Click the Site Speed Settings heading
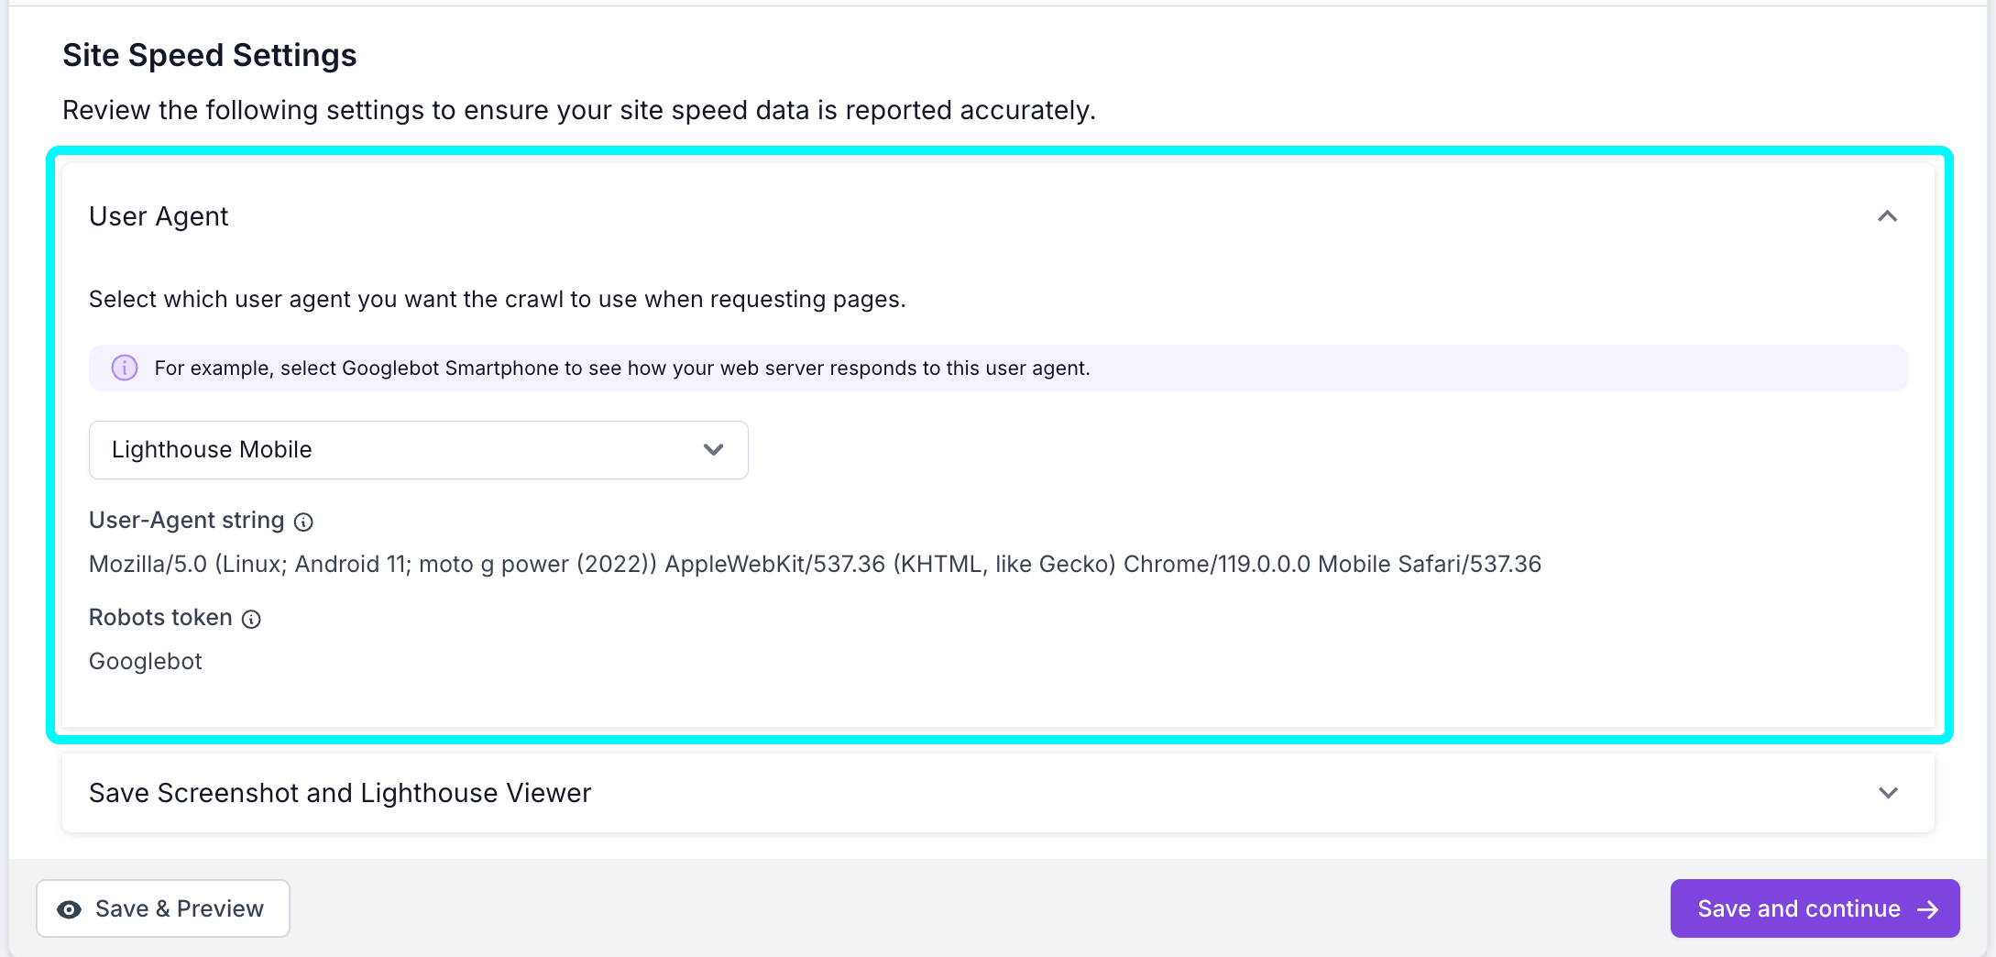 click(x=209, y=55)
